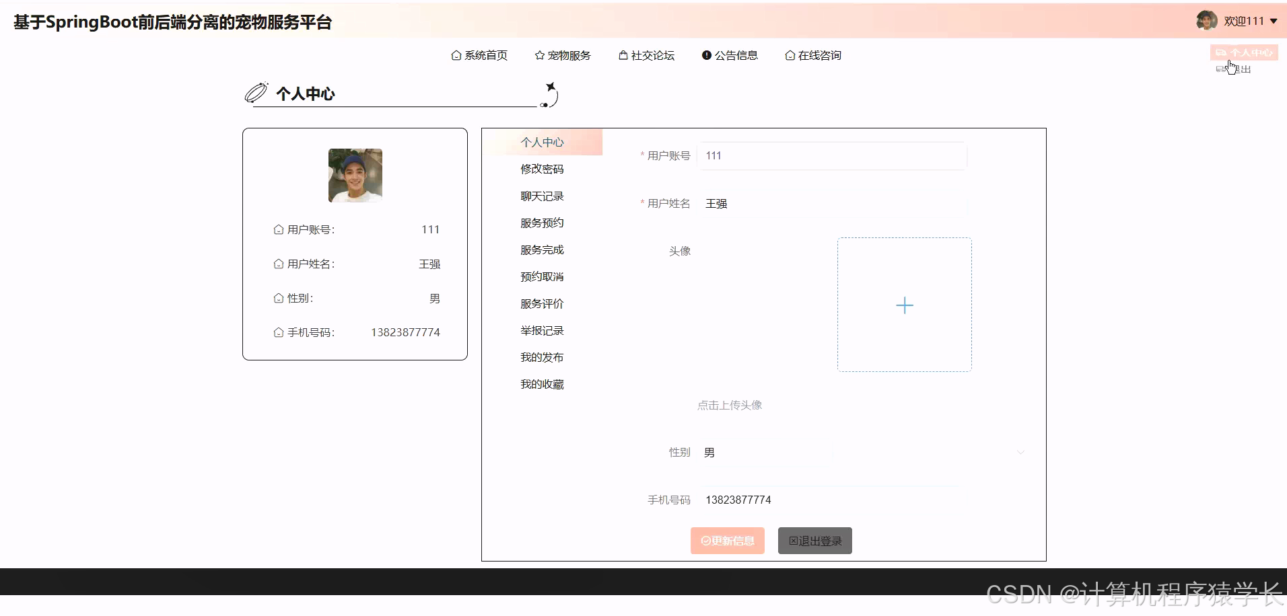The width and height of the screenshot is (1287, 616).
Task: Click the house icon beside 用户账号 in the card
Action: pos(279,229)
